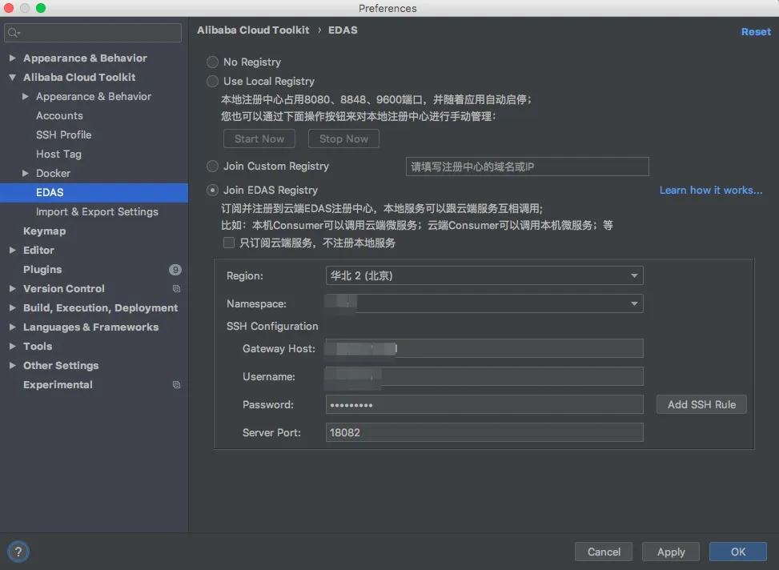Click the Reset link
The image size is (779, 570).
coord(756,32)
